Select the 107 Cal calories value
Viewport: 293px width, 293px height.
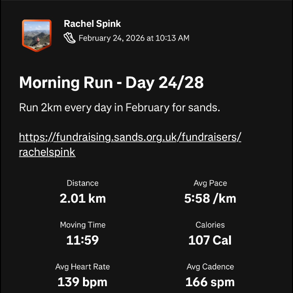tap(210, 240)
